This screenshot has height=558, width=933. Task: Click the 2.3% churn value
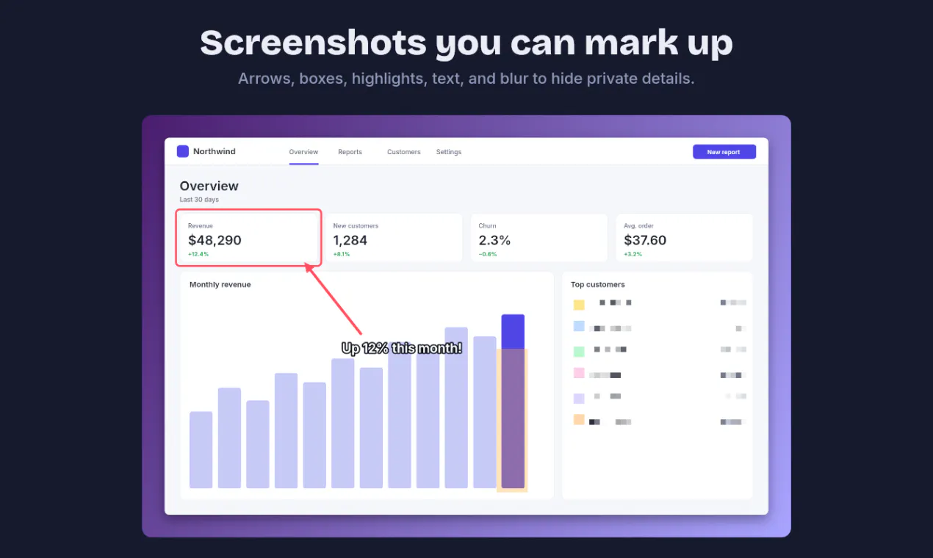(x=494, y=240)
